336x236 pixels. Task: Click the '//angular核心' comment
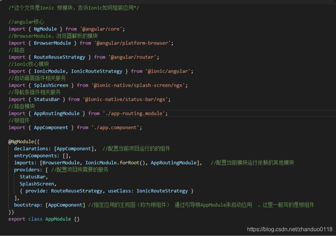(26, 22)
